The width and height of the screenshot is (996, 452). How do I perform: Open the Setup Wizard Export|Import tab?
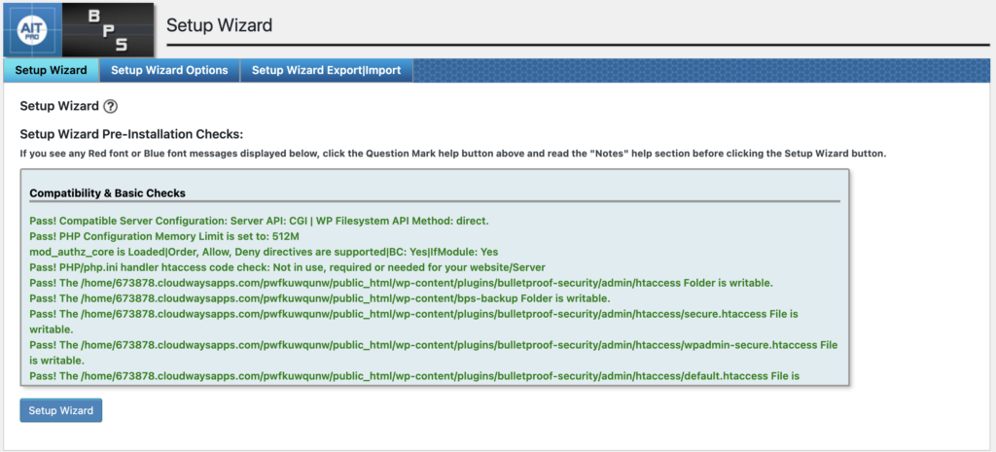(x=327, y=70)
